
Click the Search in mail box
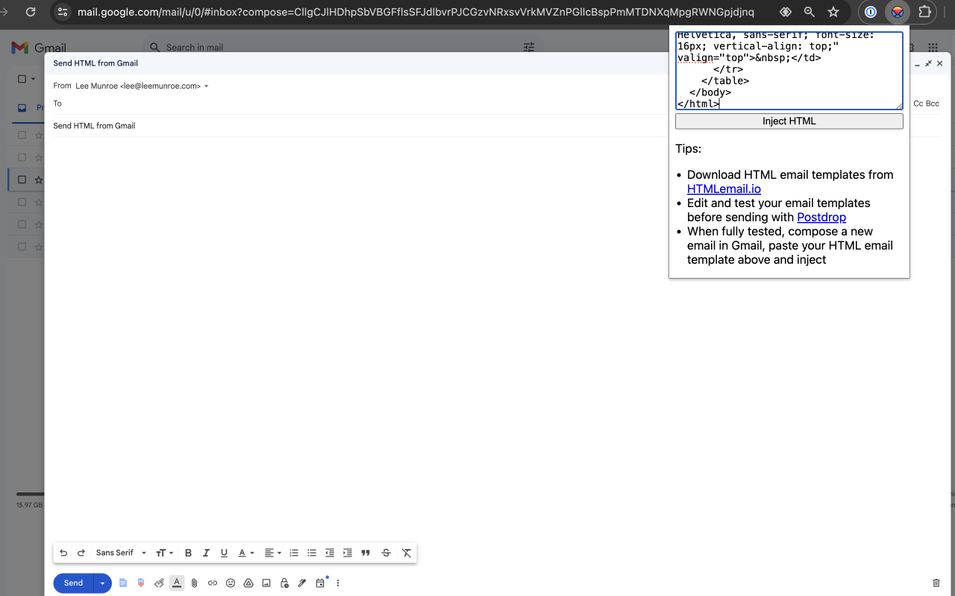point(343,47)
